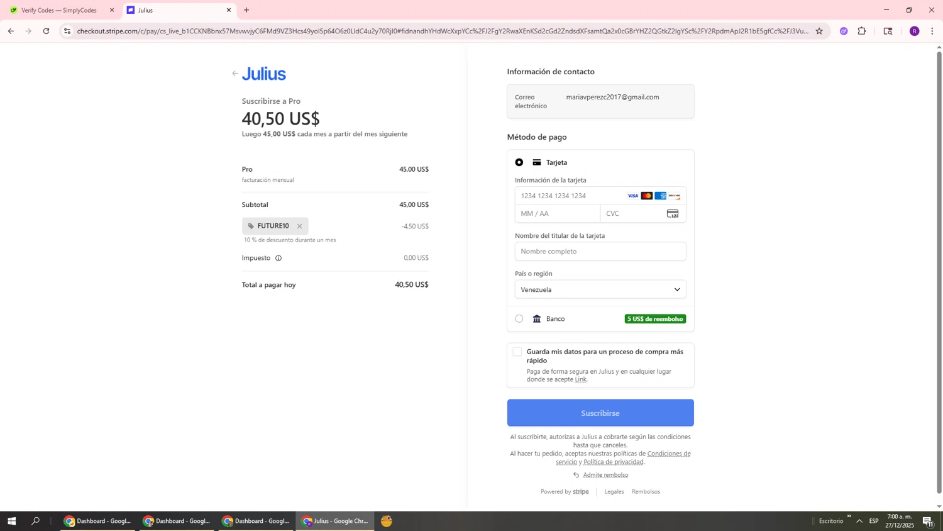
Task: Click the address bar URL
Action: pos(443,31)
